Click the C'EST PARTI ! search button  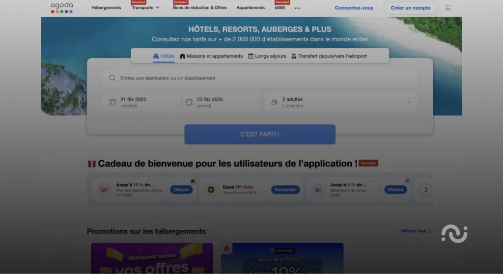pyautogui.click(x=260, y=135)
